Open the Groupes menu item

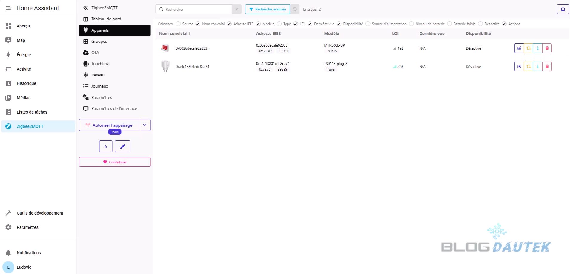99,41
